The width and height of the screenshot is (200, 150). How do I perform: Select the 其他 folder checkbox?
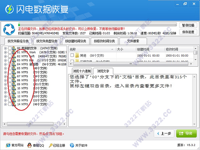72,55
